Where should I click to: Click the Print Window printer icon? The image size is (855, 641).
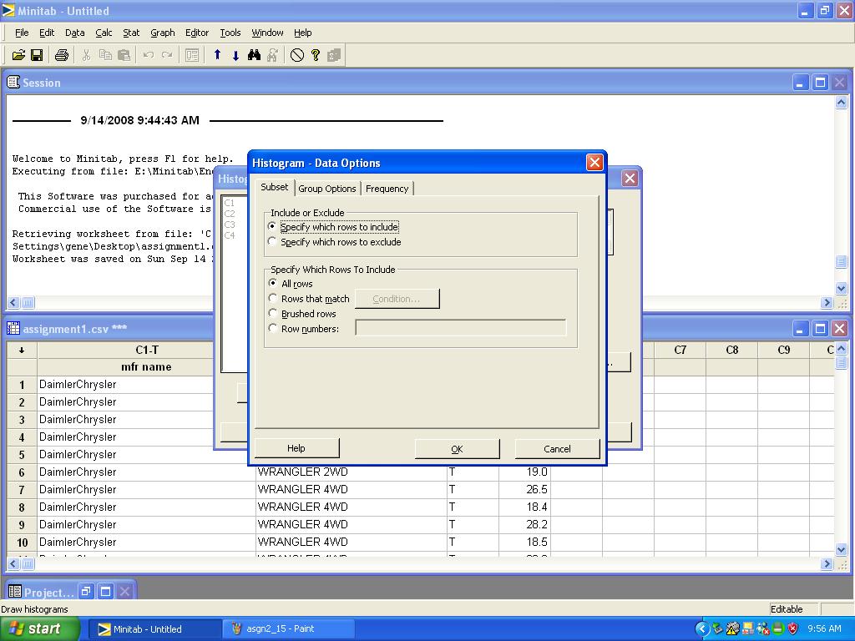pos(61,55)
